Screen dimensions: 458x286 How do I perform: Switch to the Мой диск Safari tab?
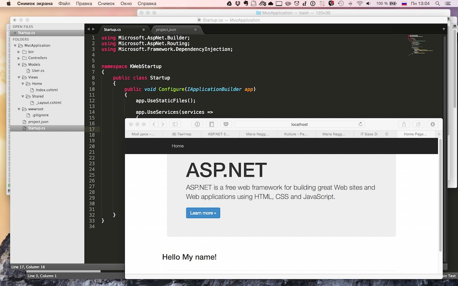point(143,134)
